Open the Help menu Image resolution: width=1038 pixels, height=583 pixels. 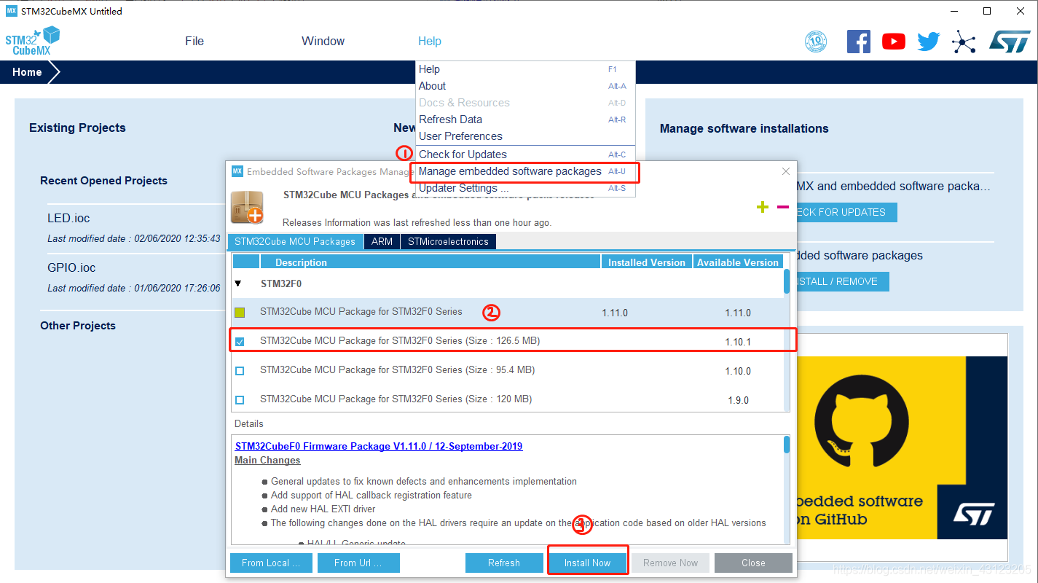point(430,42)
